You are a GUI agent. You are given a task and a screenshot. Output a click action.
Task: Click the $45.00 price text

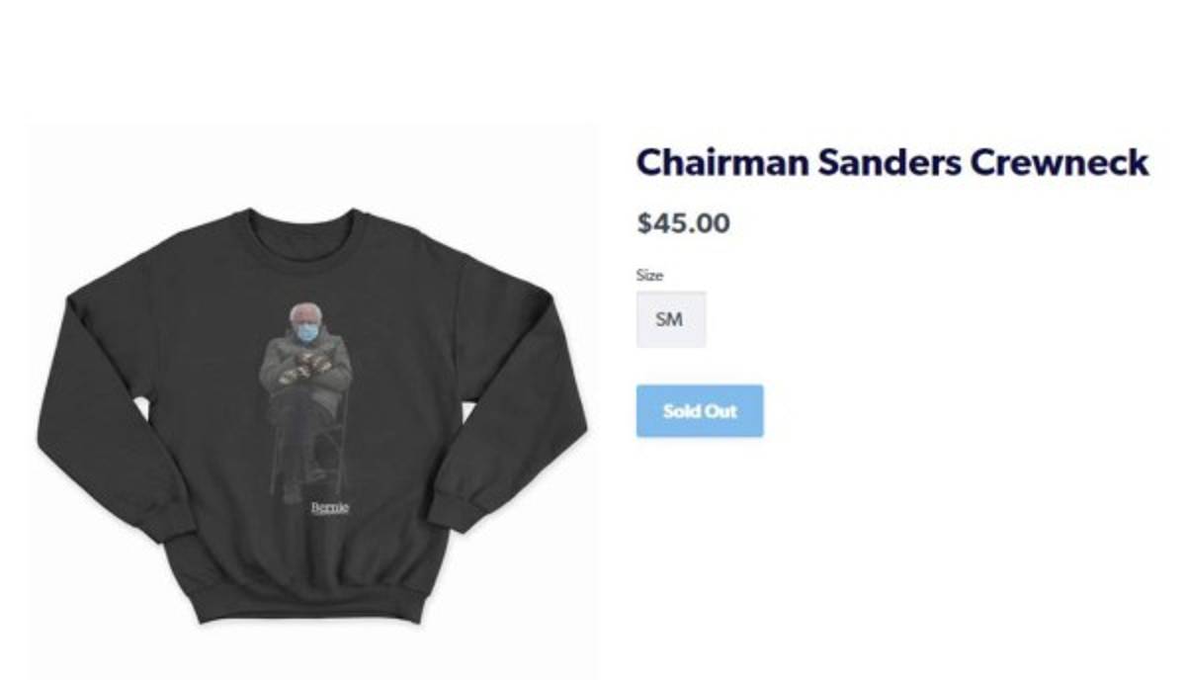point(684,223)
